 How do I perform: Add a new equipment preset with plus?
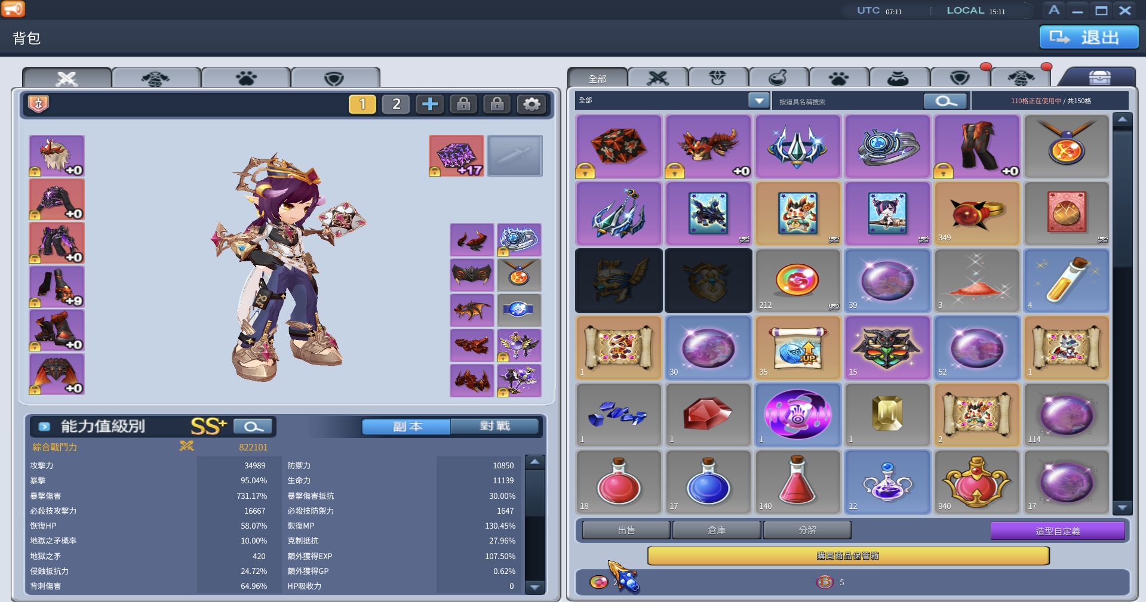click(x=429, y=104)
